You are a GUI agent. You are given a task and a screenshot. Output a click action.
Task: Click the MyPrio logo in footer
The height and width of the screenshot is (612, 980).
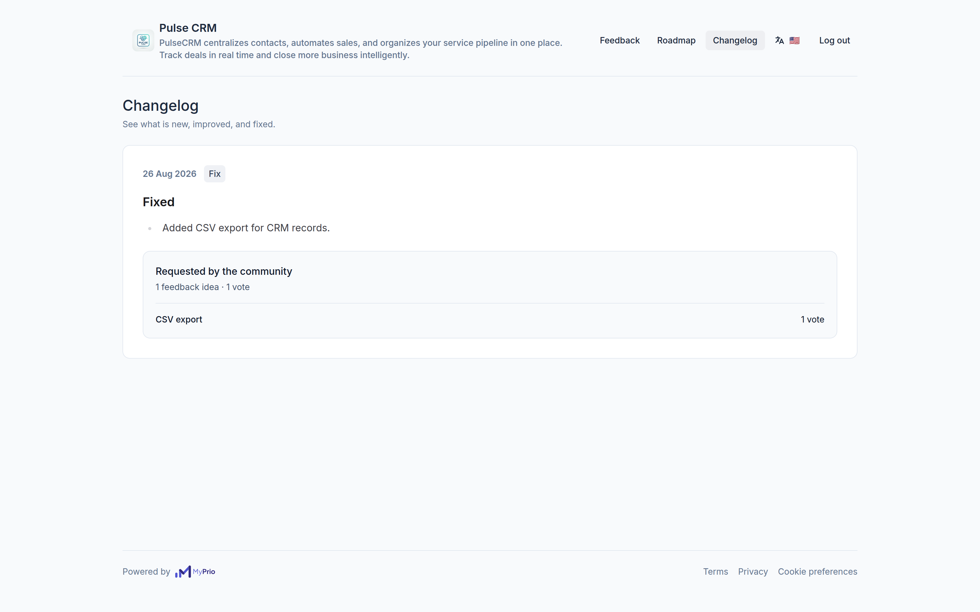coord(195,572)
